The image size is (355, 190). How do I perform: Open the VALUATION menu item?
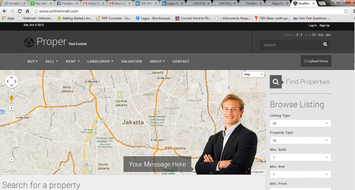click(x=131, y=62)
